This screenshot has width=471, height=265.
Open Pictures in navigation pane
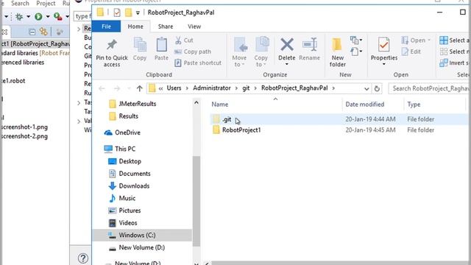coord(124,211)
